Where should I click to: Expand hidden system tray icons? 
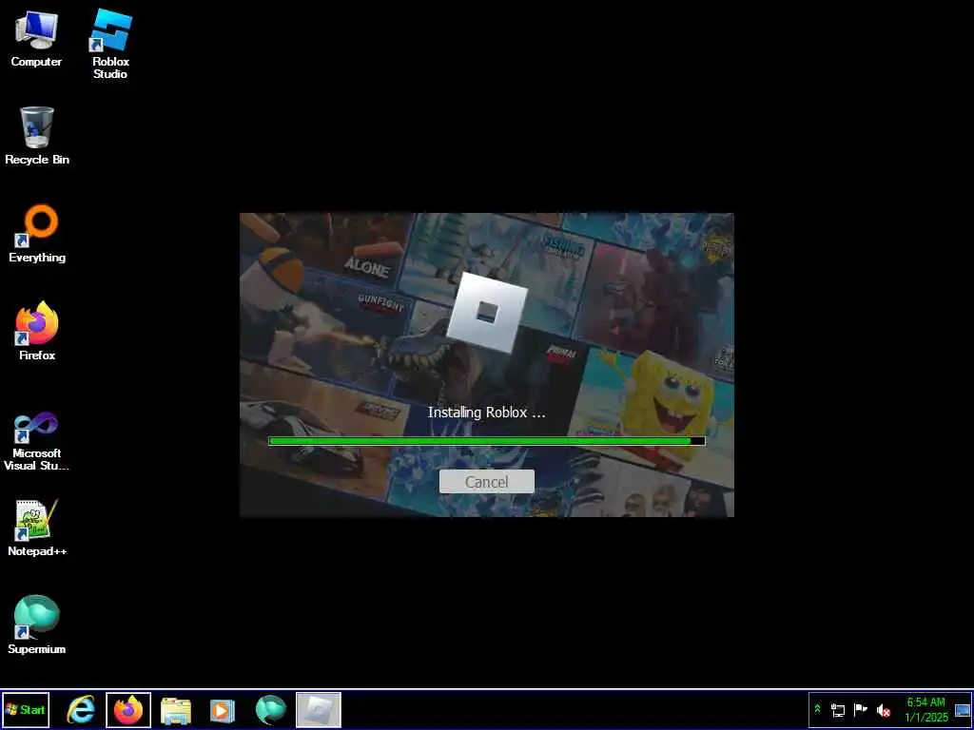(817, 709)
